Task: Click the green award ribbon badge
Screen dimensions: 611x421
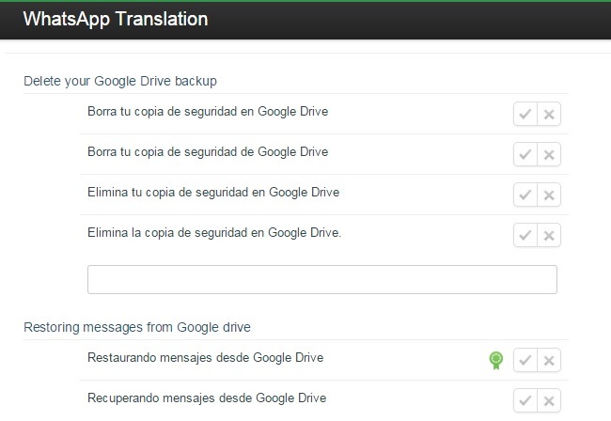Action: click(x=496, y=360)
